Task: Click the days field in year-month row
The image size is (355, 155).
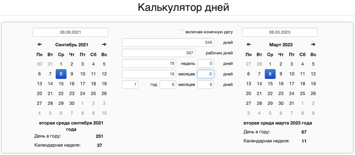Action: tap(206, 85)
